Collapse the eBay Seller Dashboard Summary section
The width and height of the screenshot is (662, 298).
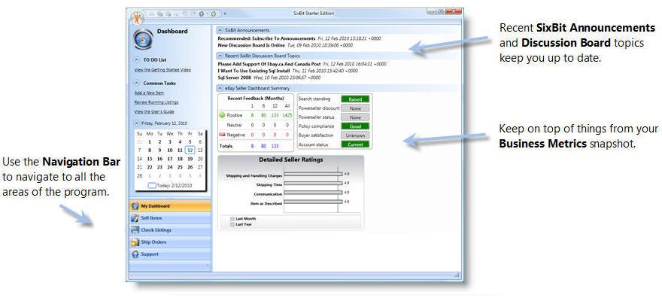tap(220, 88)
